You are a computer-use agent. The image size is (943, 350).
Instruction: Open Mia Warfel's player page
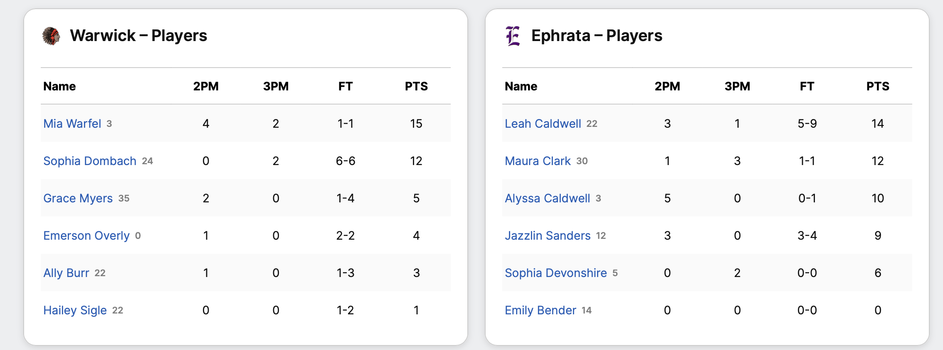click(72, 124)
